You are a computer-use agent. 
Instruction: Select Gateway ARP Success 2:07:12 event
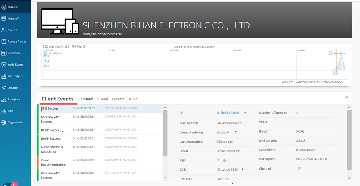[100, 175]
